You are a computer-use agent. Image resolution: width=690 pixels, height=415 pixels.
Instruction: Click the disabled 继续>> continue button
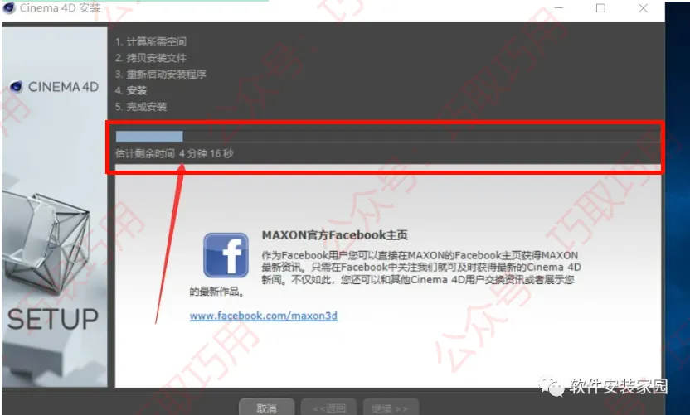tap(391, 407)
